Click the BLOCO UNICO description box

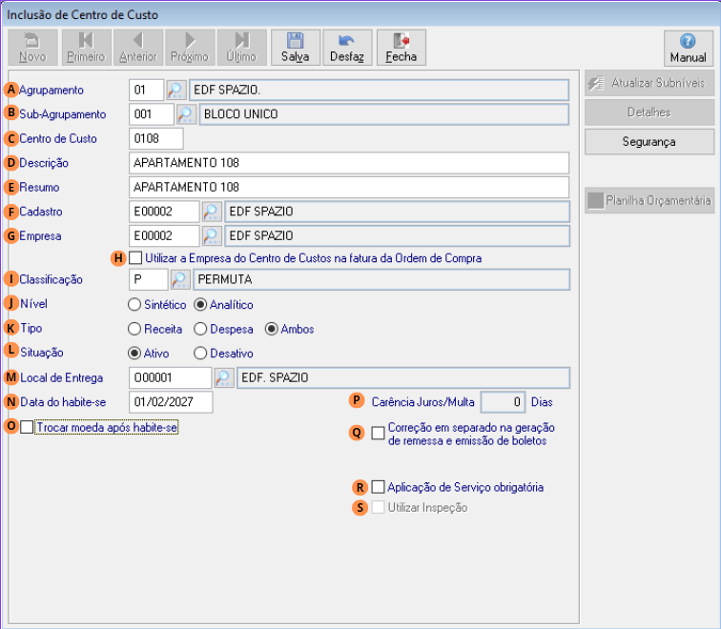click(384, 114)
